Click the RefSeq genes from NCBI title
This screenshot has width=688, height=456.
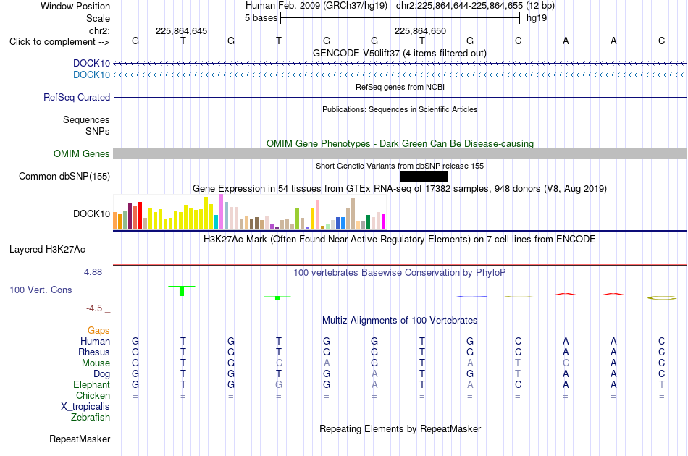(400, 88)
